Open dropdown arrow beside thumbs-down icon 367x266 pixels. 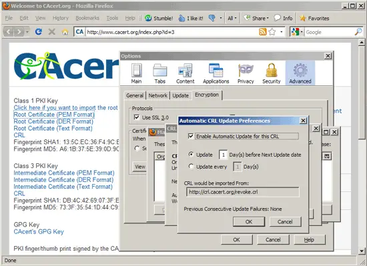[220, 18]
